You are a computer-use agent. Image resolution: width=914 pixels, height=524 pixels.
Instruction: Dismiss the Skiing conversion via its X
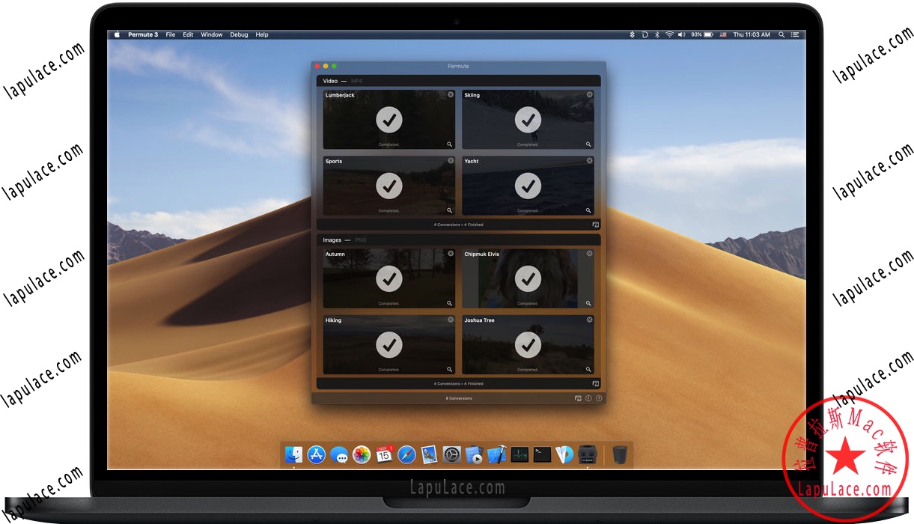tap(588, 94)
